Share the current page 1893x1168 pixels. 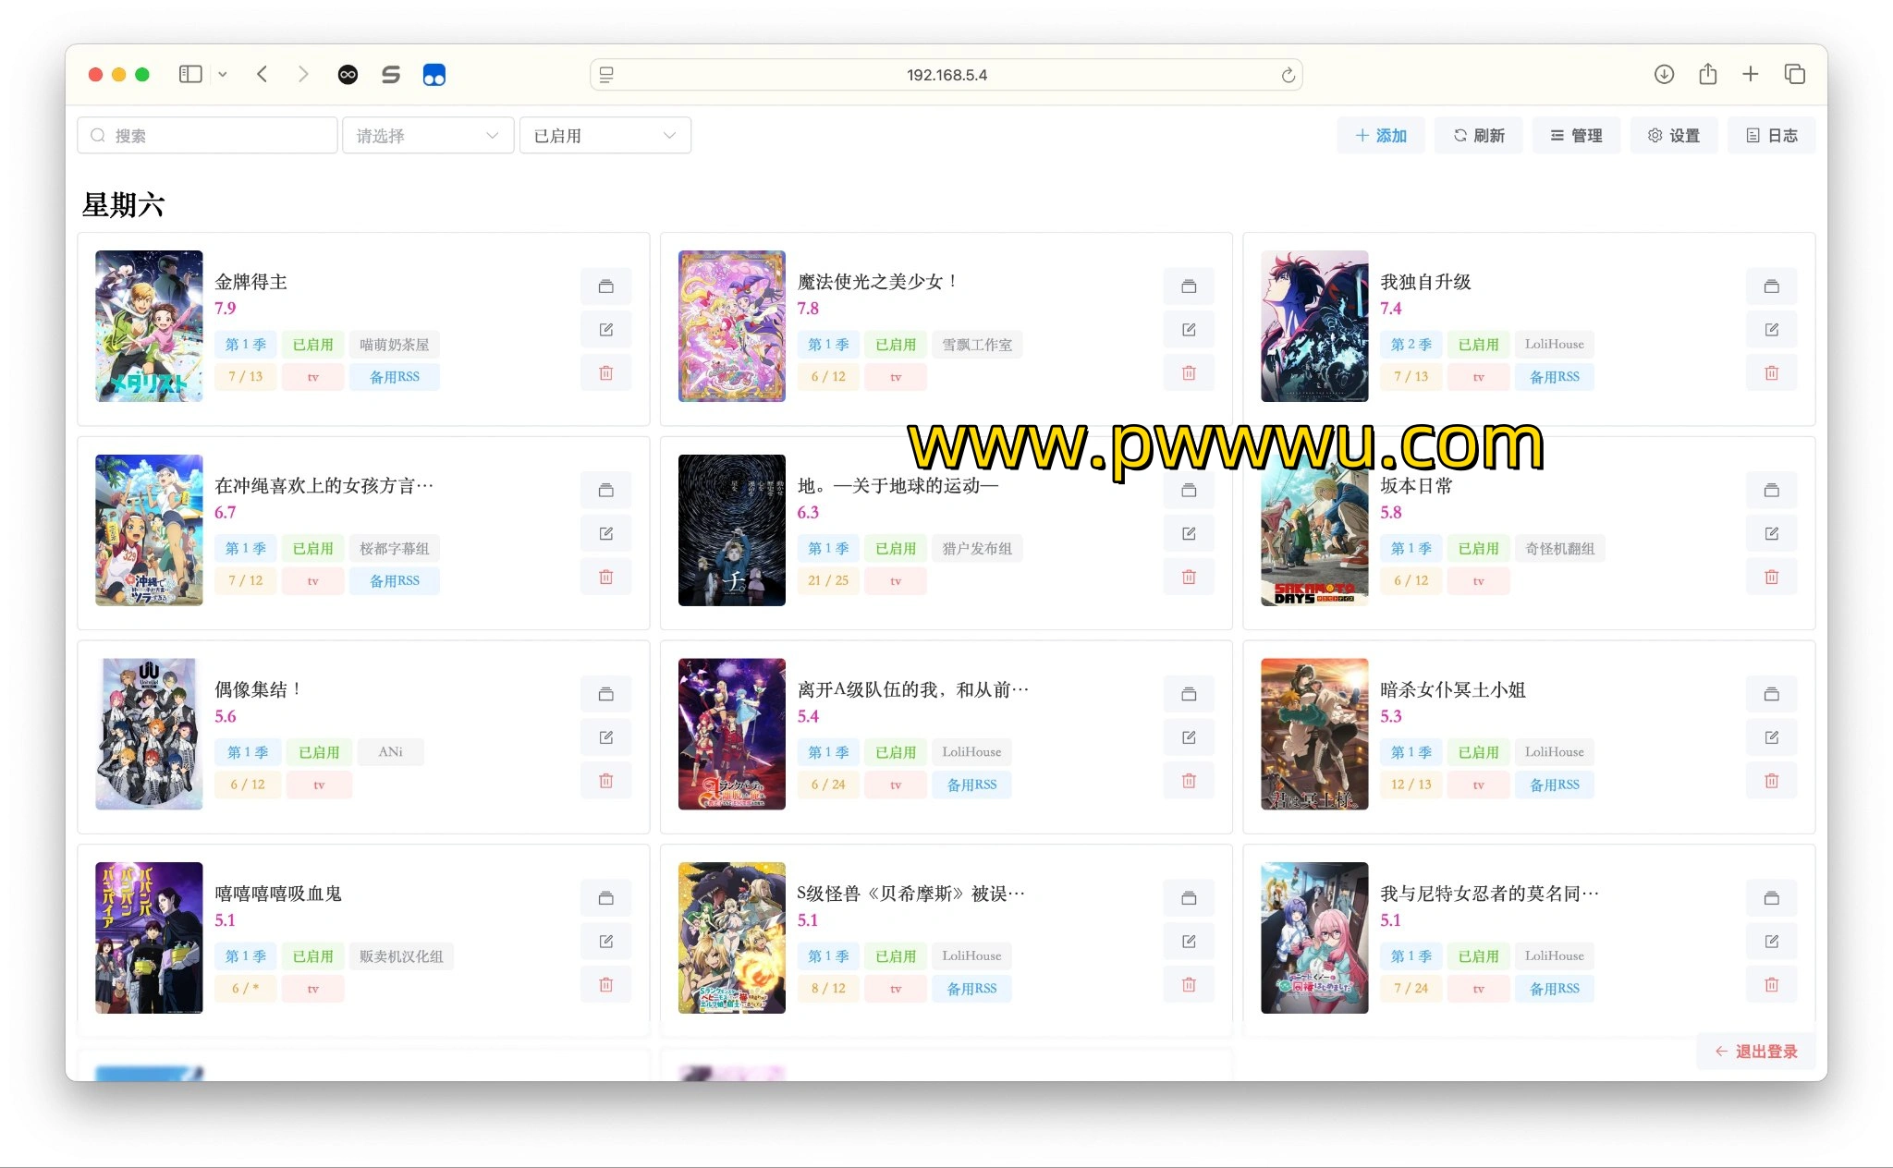coord(1707,74)
